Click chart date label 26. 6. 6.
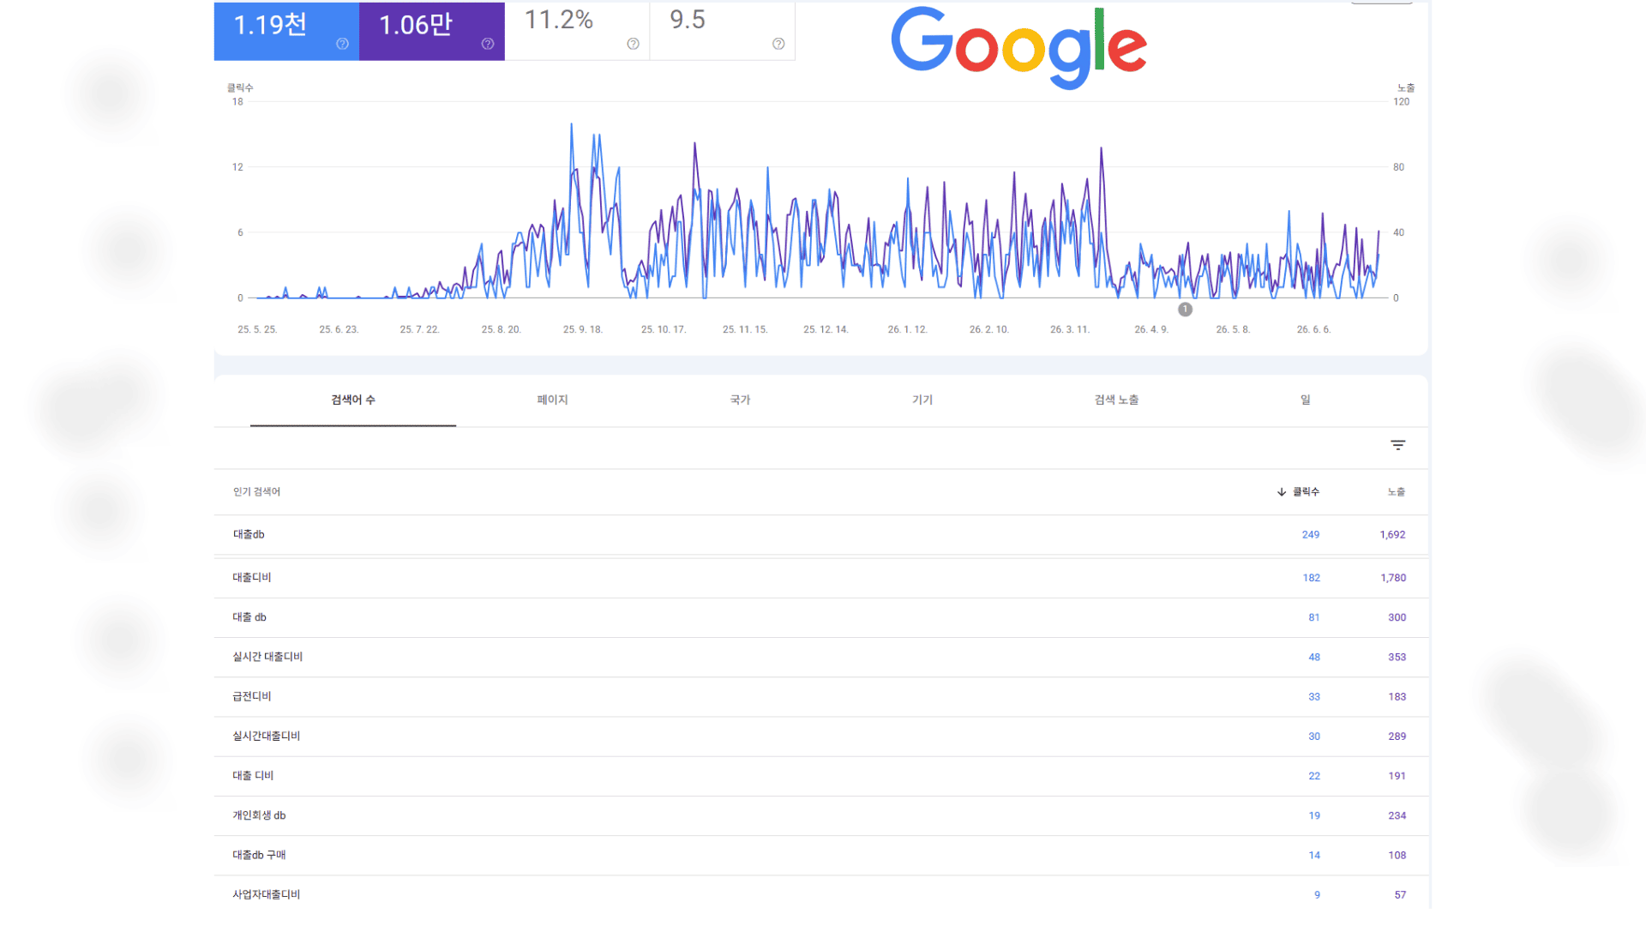 [x=1313, y=330]
